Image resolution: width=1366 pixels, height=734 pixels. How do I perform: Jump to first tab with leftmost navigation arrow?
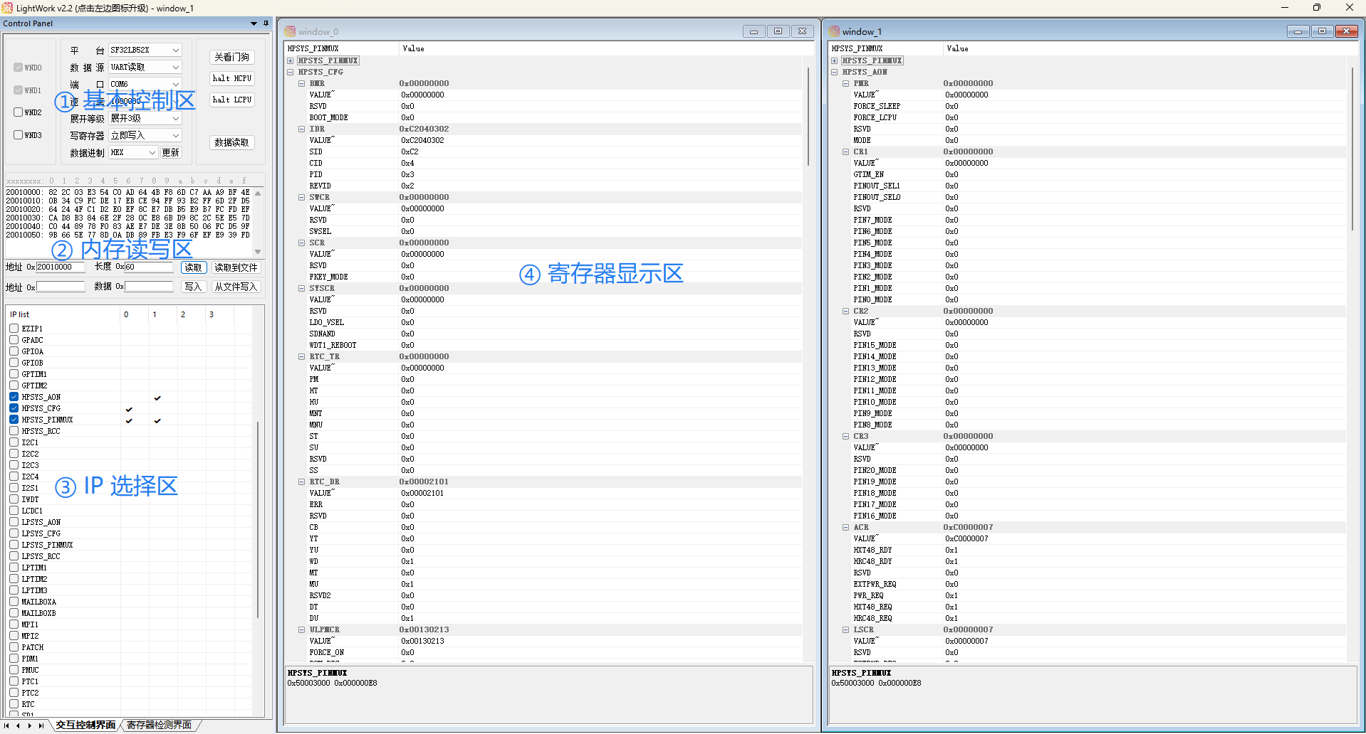point(6,725)
